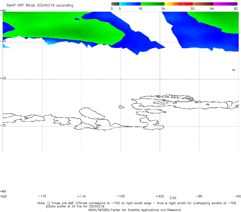Click the longitude label '-100'
241x212 pixels.
(x=160, y=196)
